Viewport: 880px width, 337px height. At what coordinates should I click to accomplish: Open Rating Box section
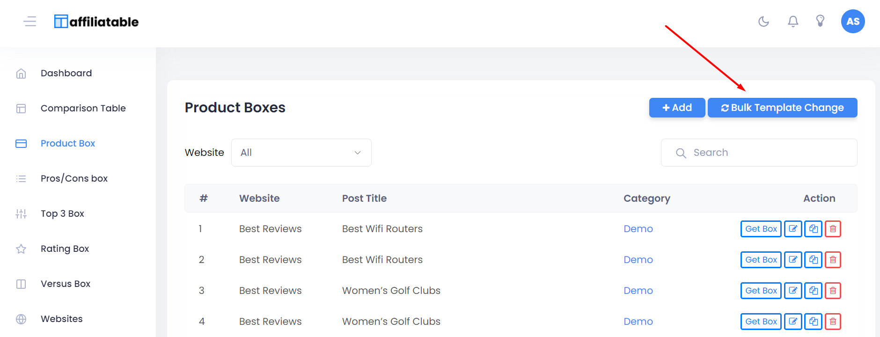click(65, 249)
